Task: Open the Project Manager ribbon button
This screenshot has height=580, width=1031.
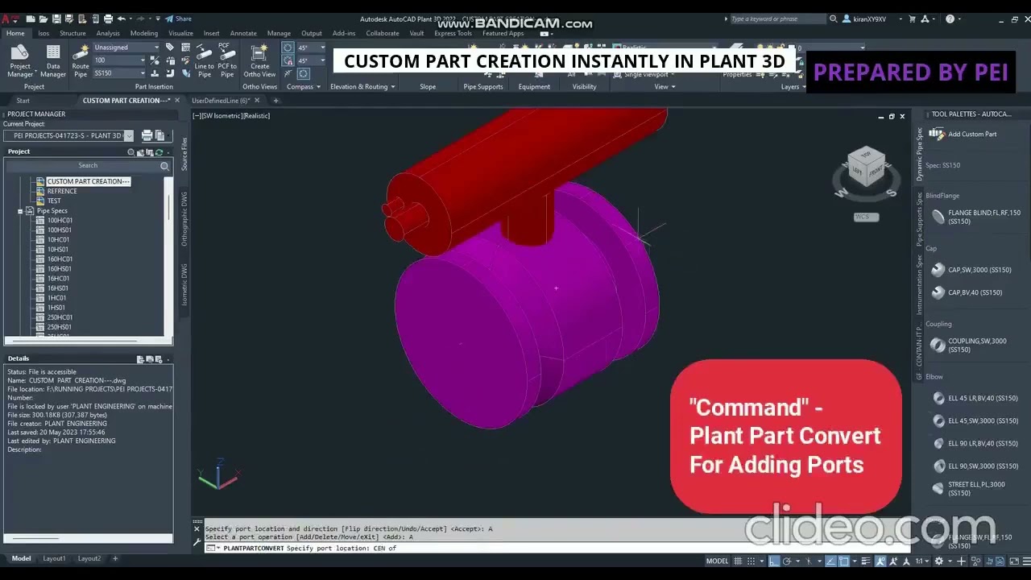Action: point(20,61)
